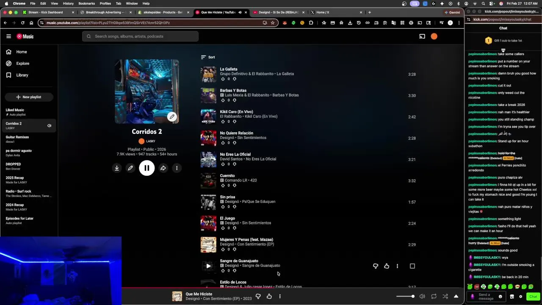Click the song progress bar

click(293, 288)
